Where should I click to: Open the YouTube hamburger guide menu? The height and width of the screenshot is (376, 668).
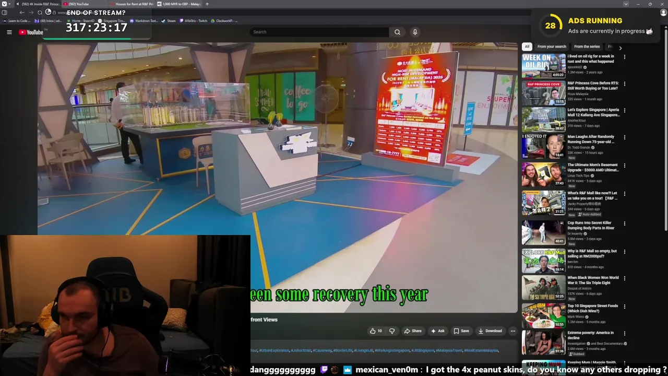click(9, 32)
